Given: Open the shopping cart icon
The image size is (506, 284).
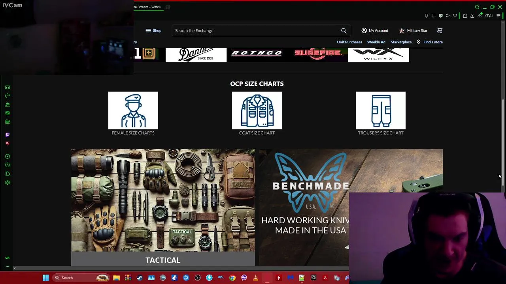Looking at the screenshot, I should 440,30.
